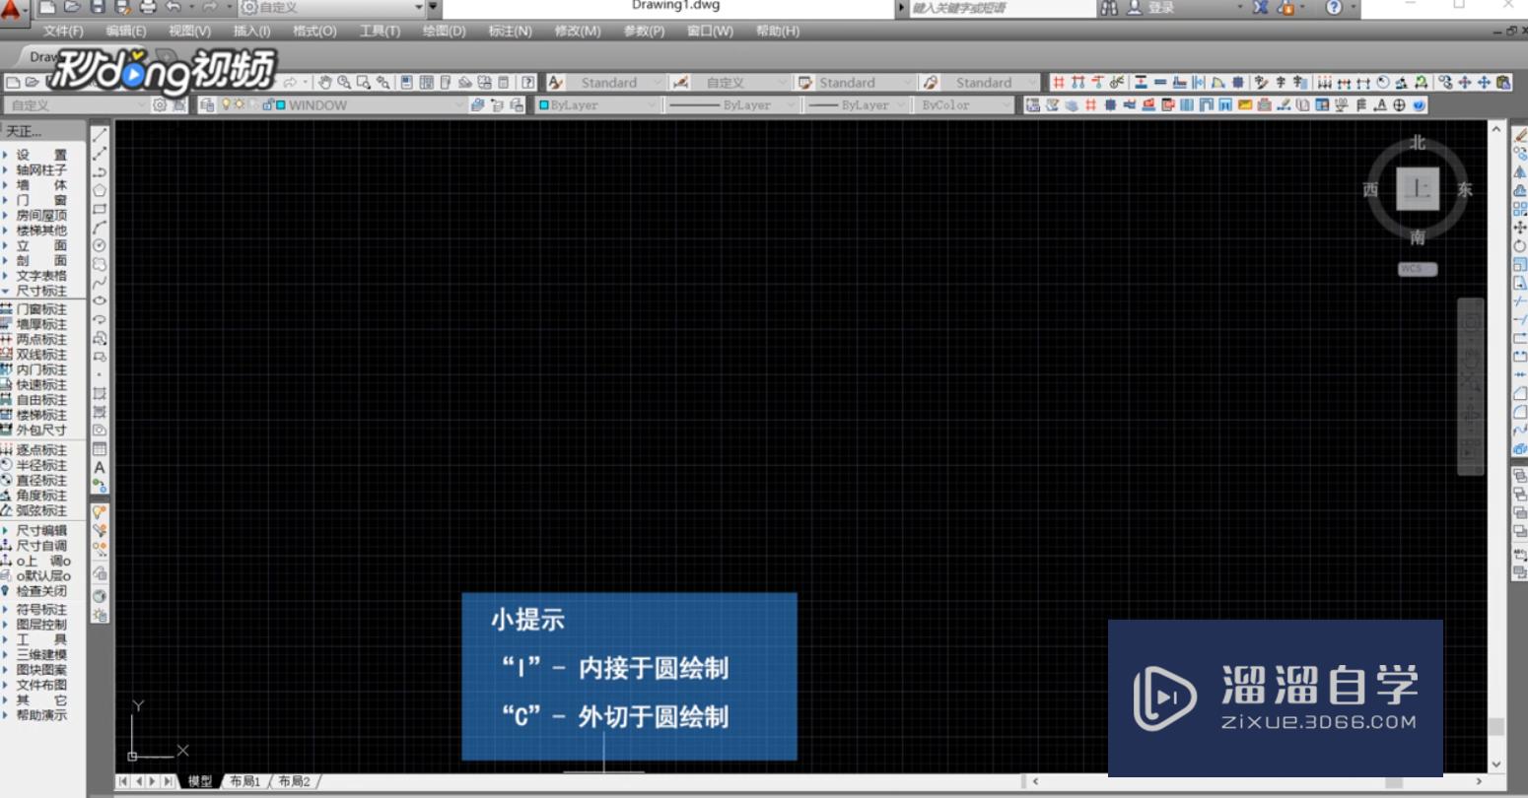Select the Arc draw tool

pos(100,228)
